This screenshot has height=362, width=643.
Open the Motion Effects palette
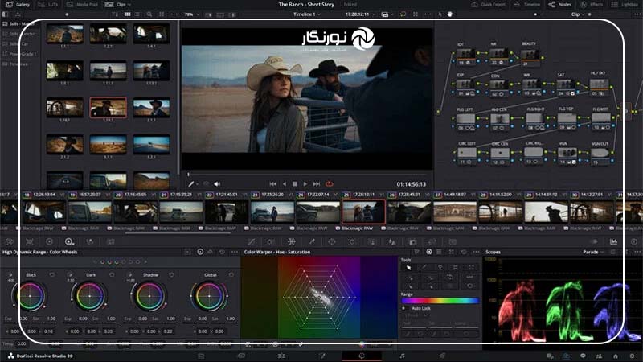(x=111, y=242)
